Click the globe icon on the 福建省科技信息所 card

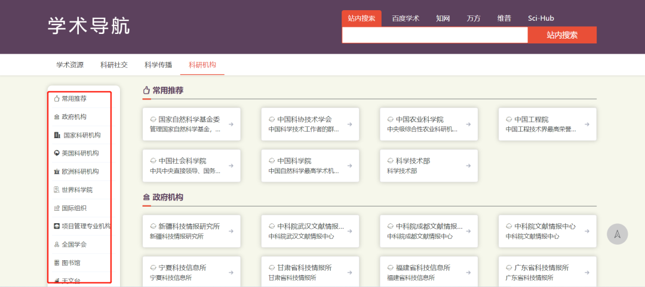391,268
